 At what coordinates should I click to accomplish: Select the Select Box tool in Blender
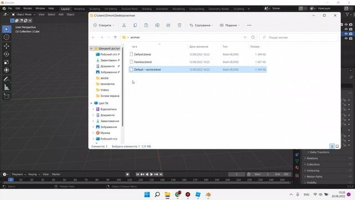(6, 29)
